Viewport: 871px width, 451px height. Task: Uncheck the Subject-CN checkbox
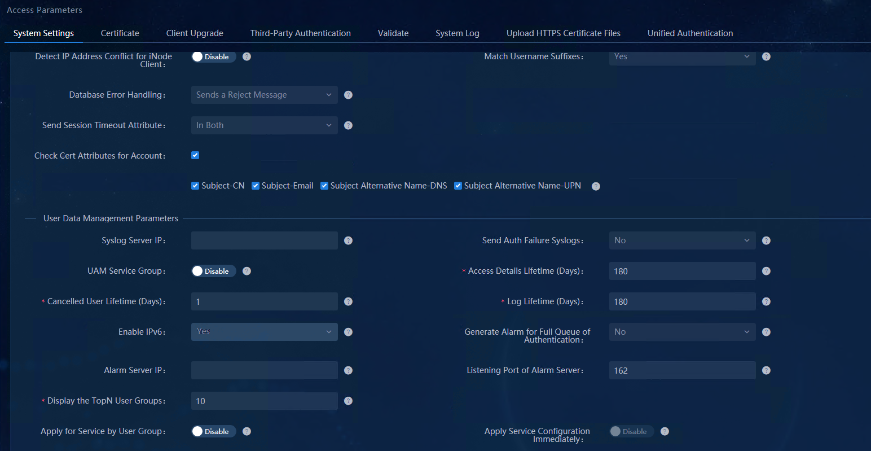(x=195, y=186)
